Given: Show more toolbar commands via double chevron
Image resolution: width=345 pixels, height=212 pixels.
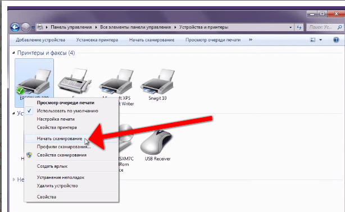Looking at the screenshot, I should (x=251, y=40).
